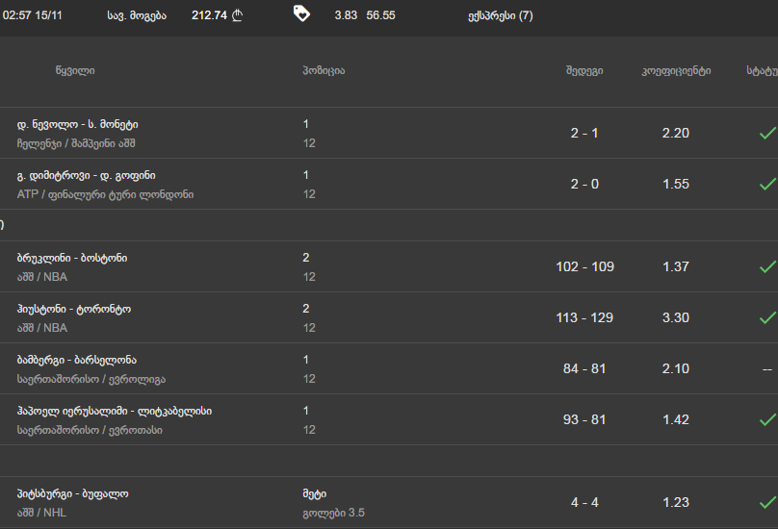778x529 pixels.
Task: Open the 'ჰიუსტონი - ტორონტო' match
Action: coord(74,309)
